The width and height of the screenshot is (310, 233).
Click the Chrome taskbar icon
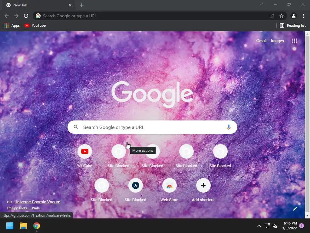[37, 226]
